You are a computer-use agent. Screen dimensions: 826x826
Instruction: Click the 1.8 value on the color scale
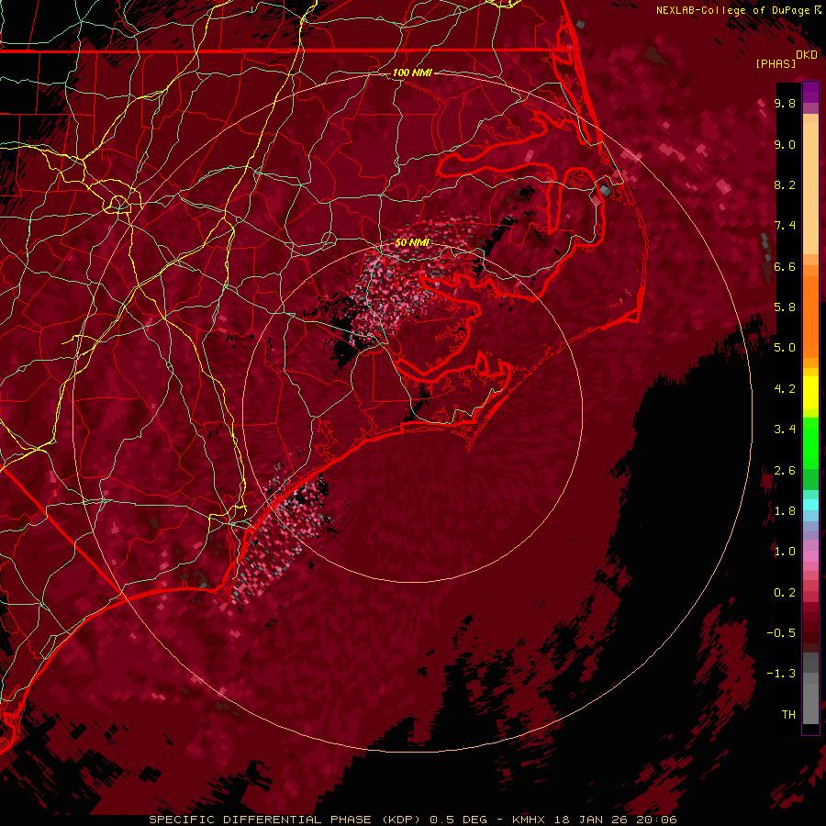click(785, 511)
